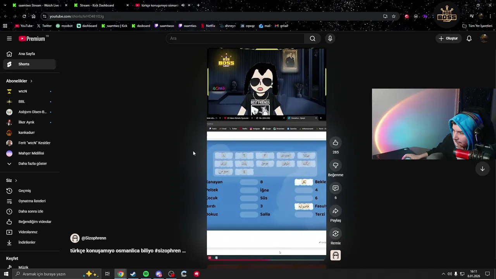Open the Netflix bookmark
Viewport: 496px width, 279px height.
tap(208, 26)
